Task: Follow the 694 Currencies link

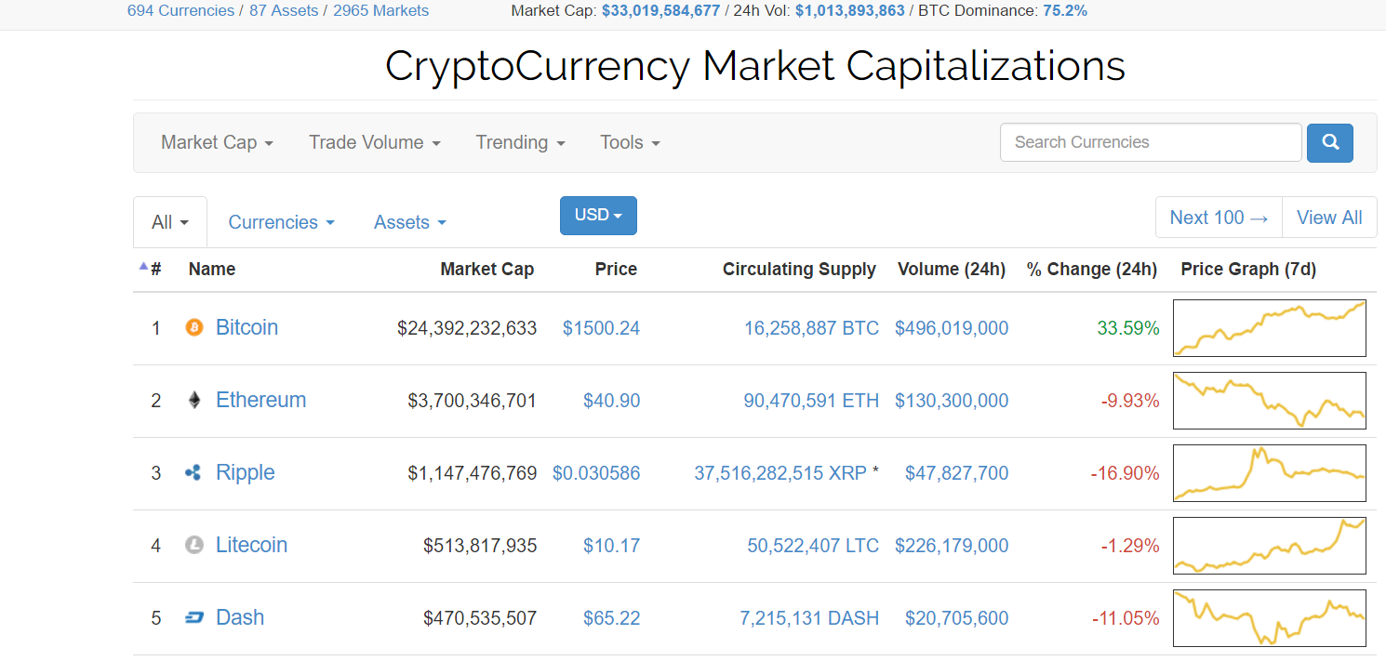Action: pyautogui.click(x=180, y=10)
